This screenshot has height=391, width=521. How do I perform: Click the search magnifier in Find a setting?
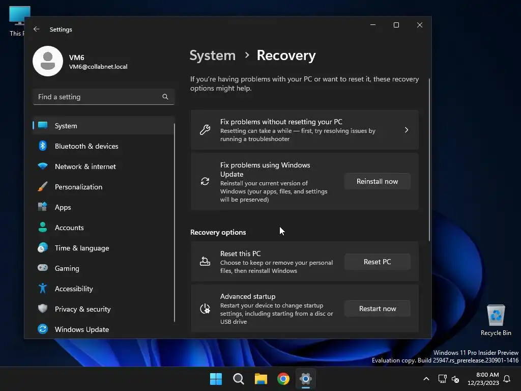[165, 97]
